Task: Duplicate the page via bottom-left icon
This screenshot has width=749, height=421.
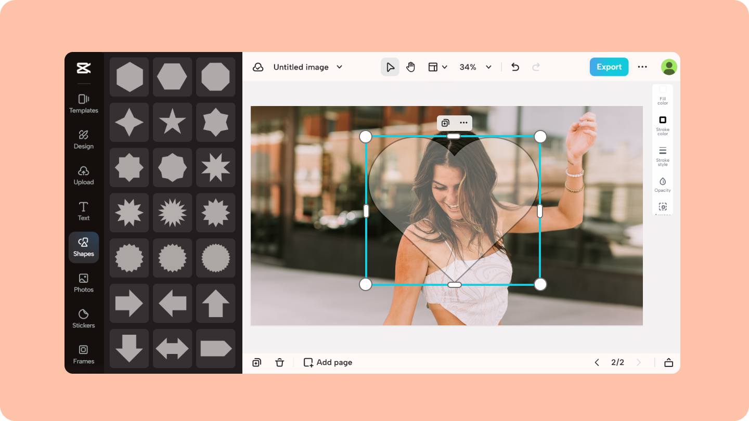Action: [x=256, y=362]
